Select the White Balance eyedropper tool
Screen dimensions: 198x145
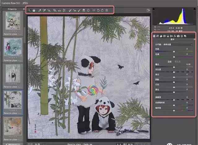(40, 11)
